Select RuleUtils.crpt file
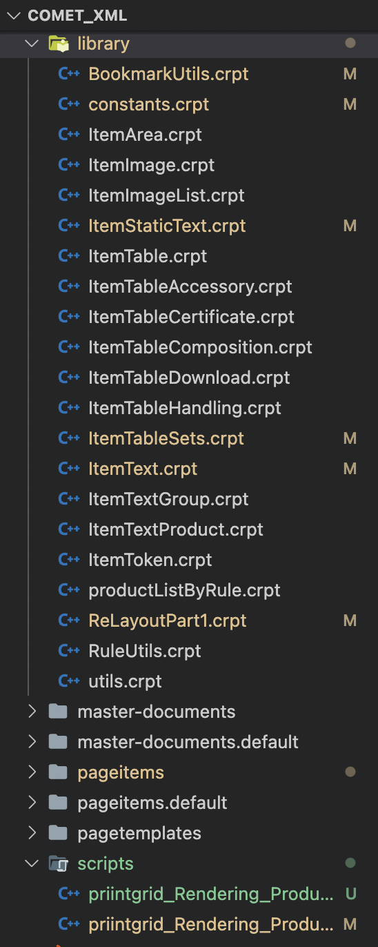Screen dimensions: 378x947 click(x=145, y=651)
